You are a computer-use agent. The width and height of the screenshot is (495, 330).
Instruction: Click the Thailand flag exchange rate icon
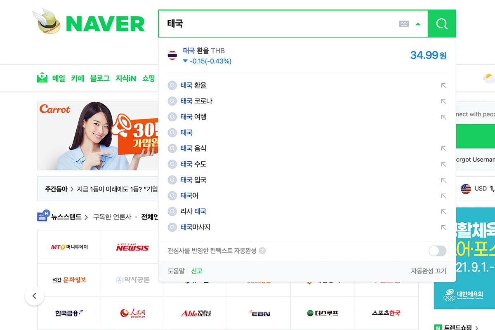172,55
